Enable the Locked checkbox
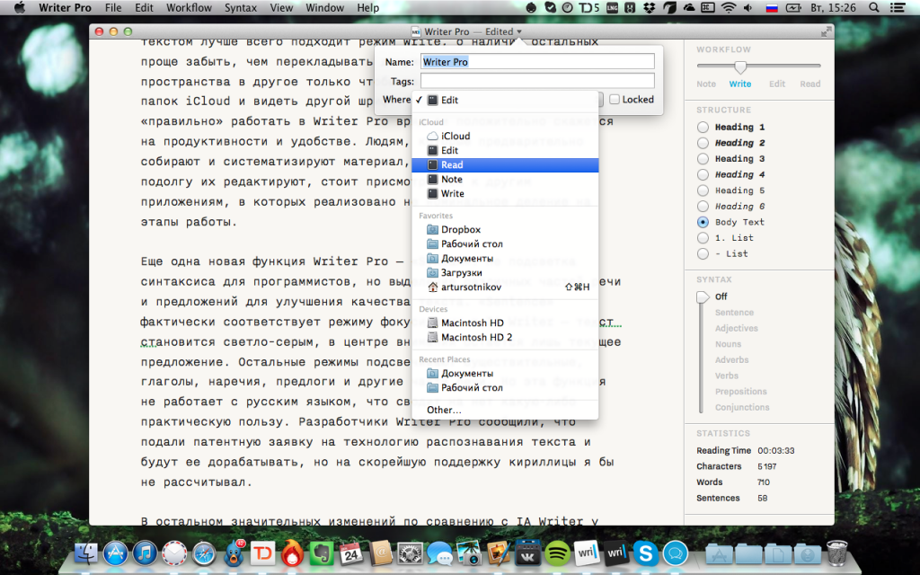This screenshot has height=575, width=920. point(615,100)
